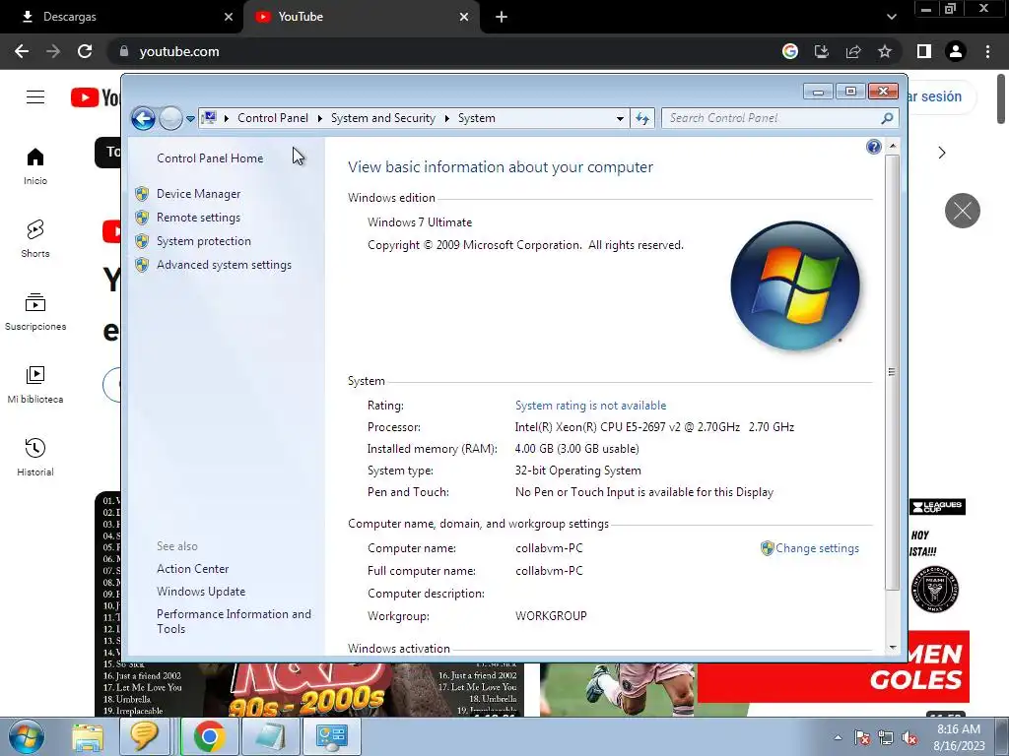This screenshot has width=1009, height=756.
Task: Open System protection
Action: pyautogui.click(x=203, y=241)
